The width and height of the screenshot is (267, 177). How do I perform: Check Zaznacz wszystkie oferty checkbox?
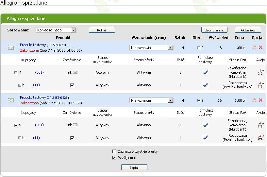click(114, 151)
